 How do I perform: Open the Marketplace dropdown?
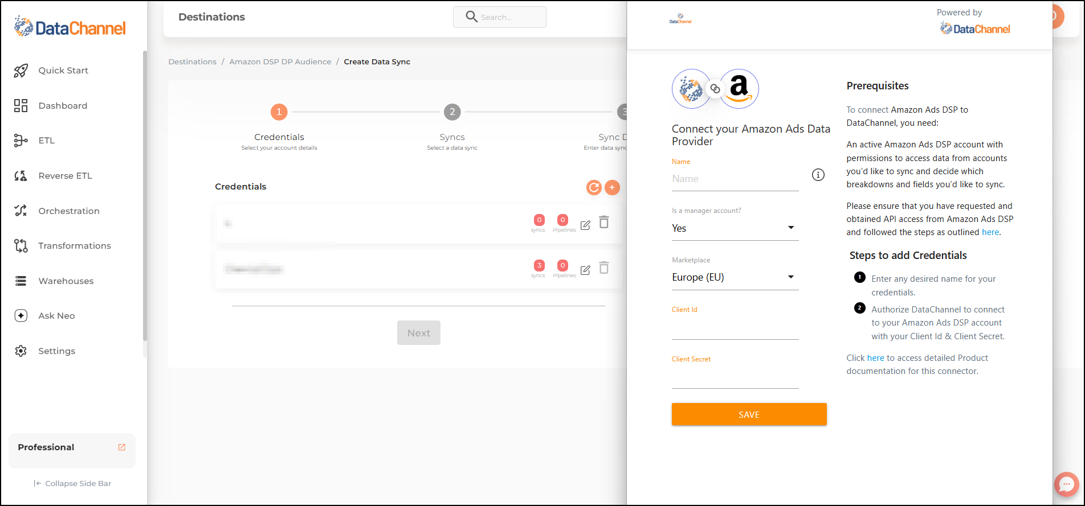click(x=735, y=277)
